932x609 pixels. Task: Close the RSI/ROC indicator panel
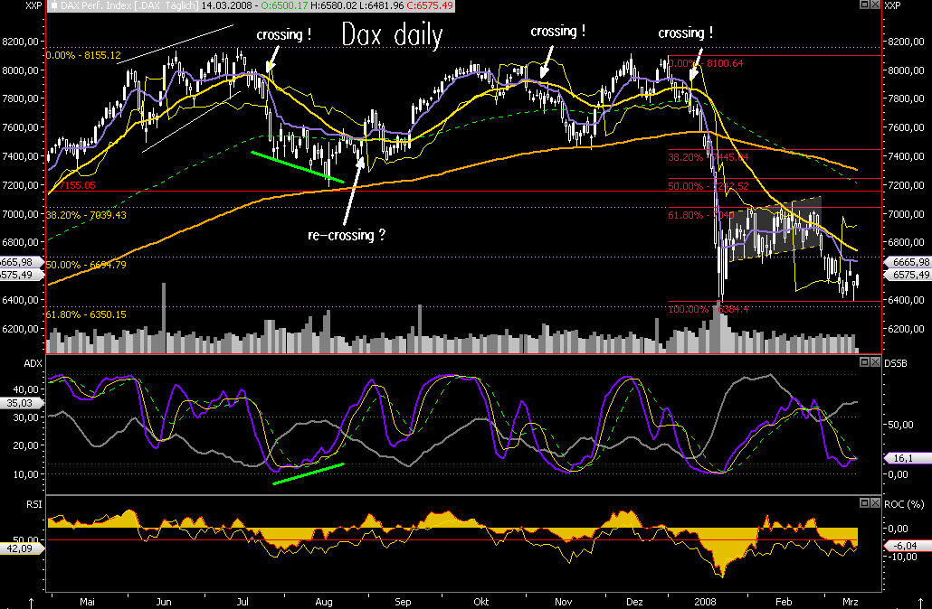[875, 502]
